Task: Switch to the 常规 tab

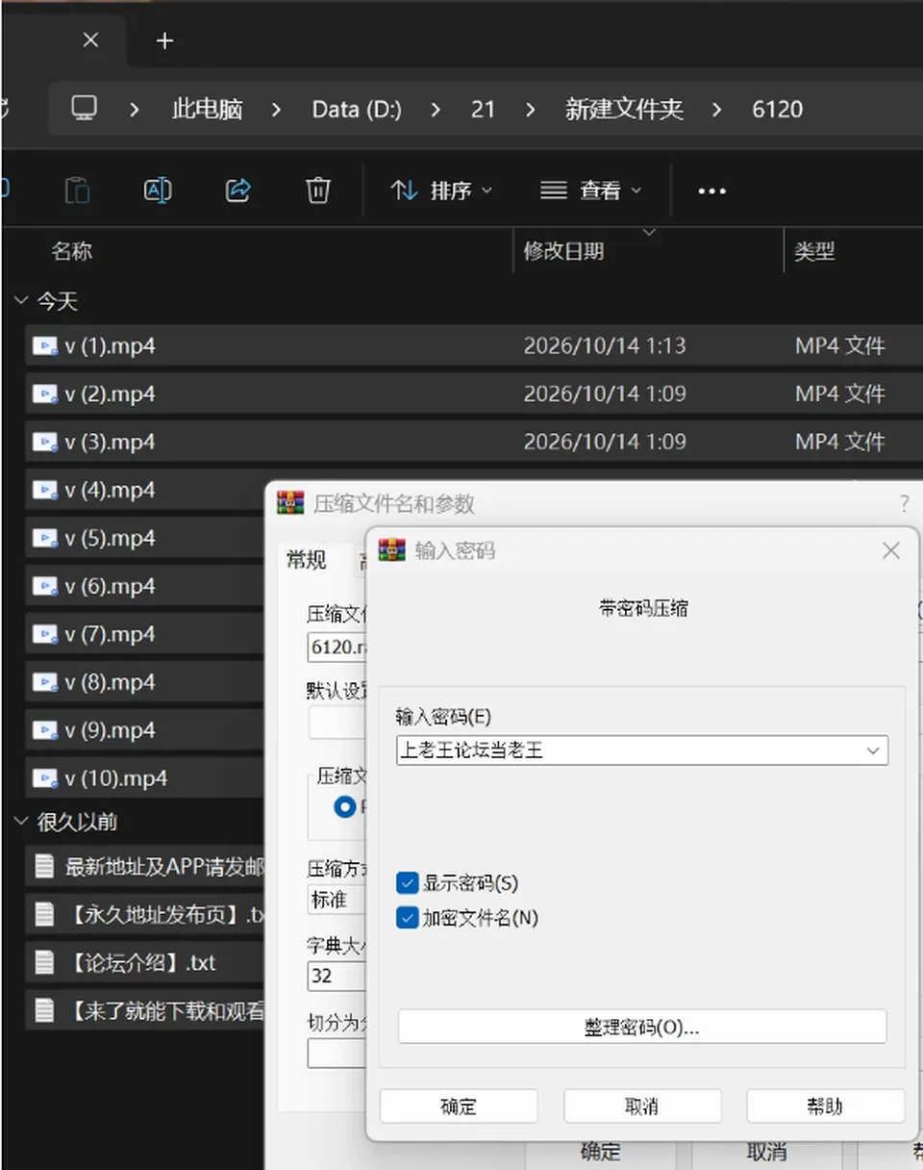Action: [306, 560]
